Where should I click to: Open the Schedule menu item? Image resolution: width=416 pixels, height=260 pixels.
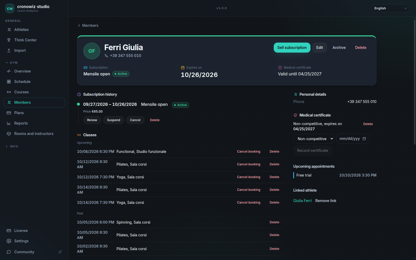pyautogui.click(x=34, y=82)
